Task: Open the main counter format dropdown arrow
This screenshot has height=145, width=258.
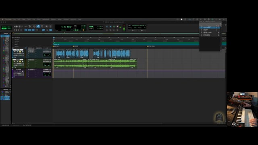Action: coord(72,27)
